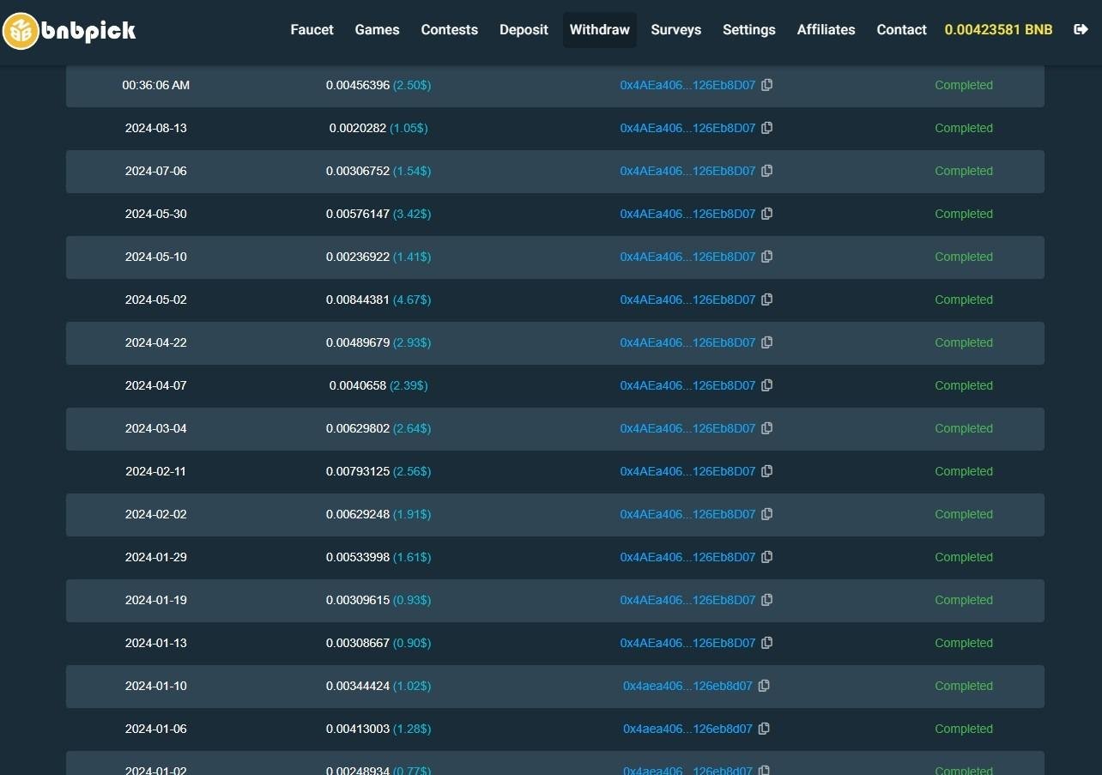
Task: Copy address in the 2024-05-02 row
Action: click(767, 300)
